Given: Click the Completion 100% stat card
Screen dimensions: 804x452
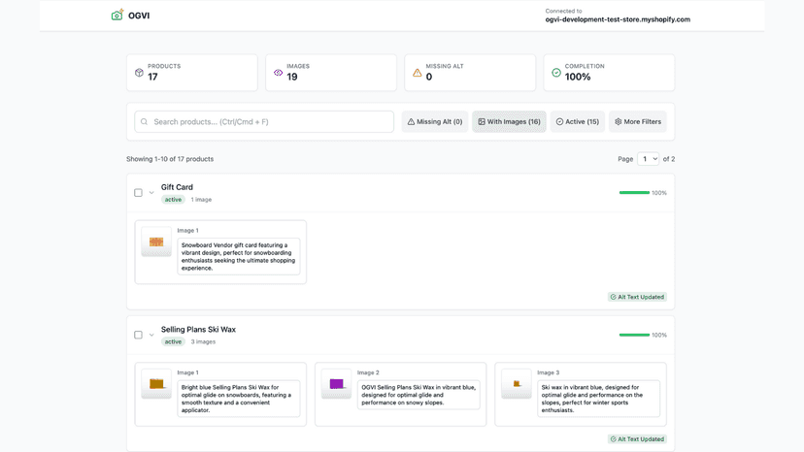Looking at the screenshot, I should [609, 73].
